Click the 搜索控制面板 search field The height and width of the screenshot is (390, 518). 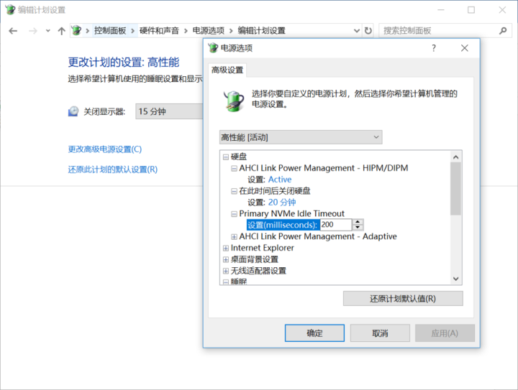tap(440, 31)
